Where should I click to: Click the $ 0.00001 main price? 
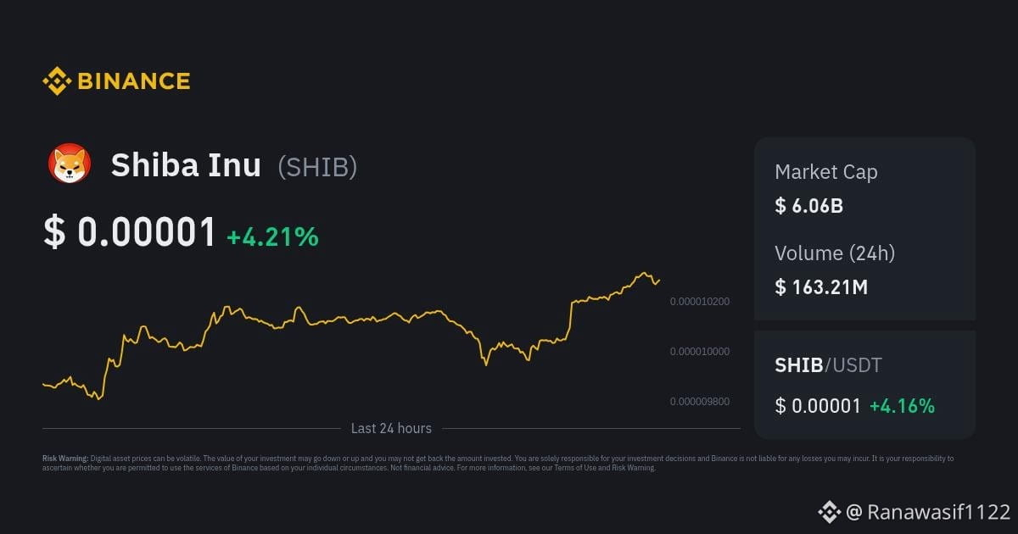[130, 232]
